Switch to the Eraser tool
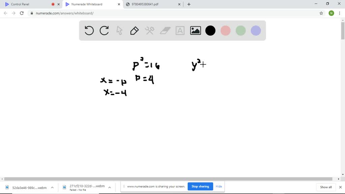345x194 pixels. click(x=165, y=31)
